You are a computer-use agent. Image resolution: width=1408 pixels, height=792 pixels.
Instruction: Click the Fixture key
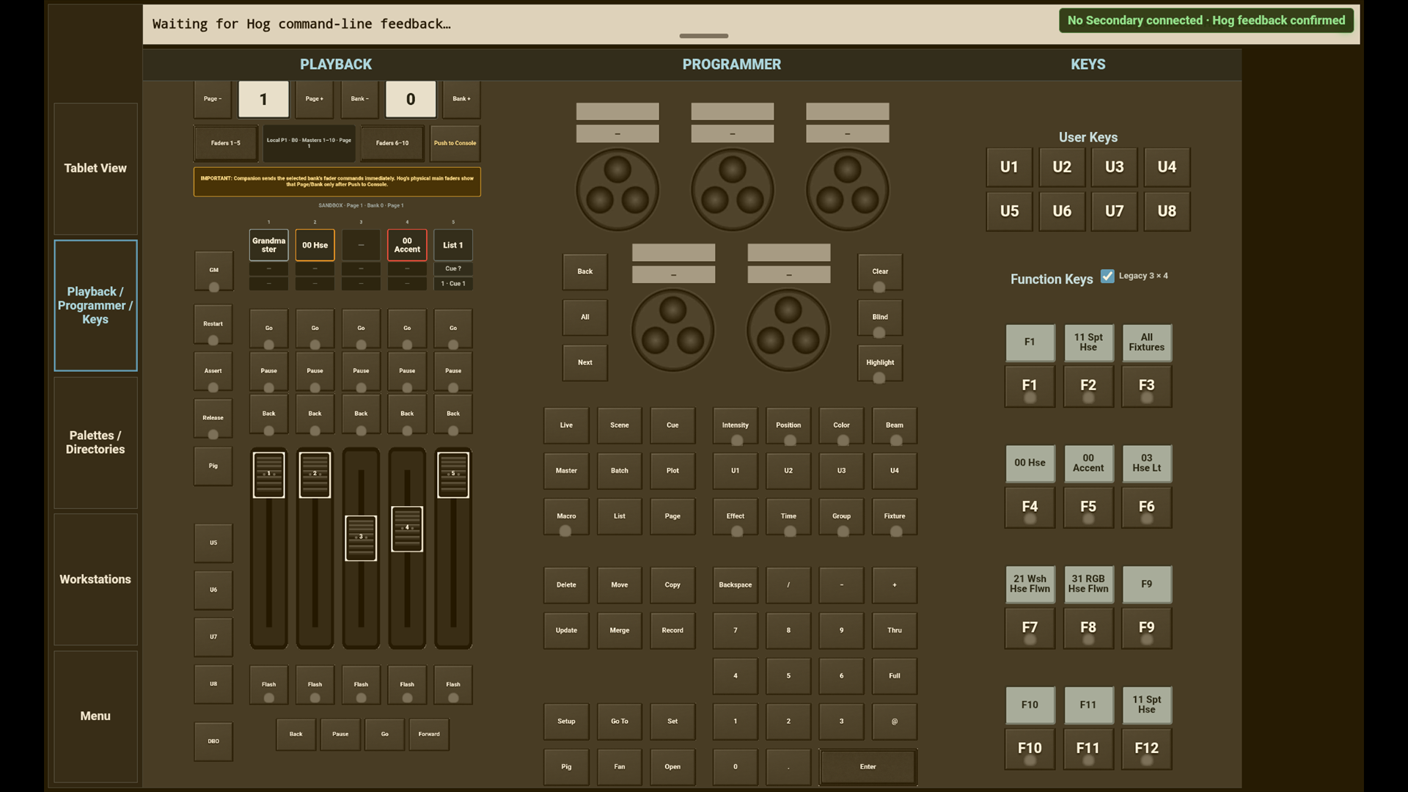point(895,517)
